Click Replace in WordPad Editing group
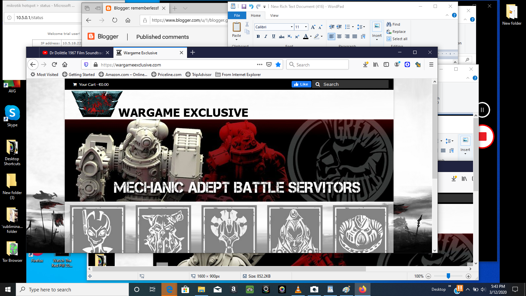The width and height of the screenshot is (526, 296). (x=396, y=32)
